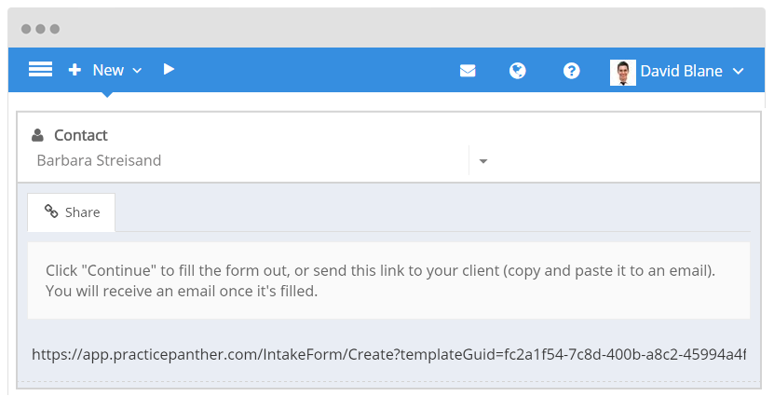Click the Contact section heading
Image resolution: width=774 pixels, height=396 pixels.
[x=80, y=135]
